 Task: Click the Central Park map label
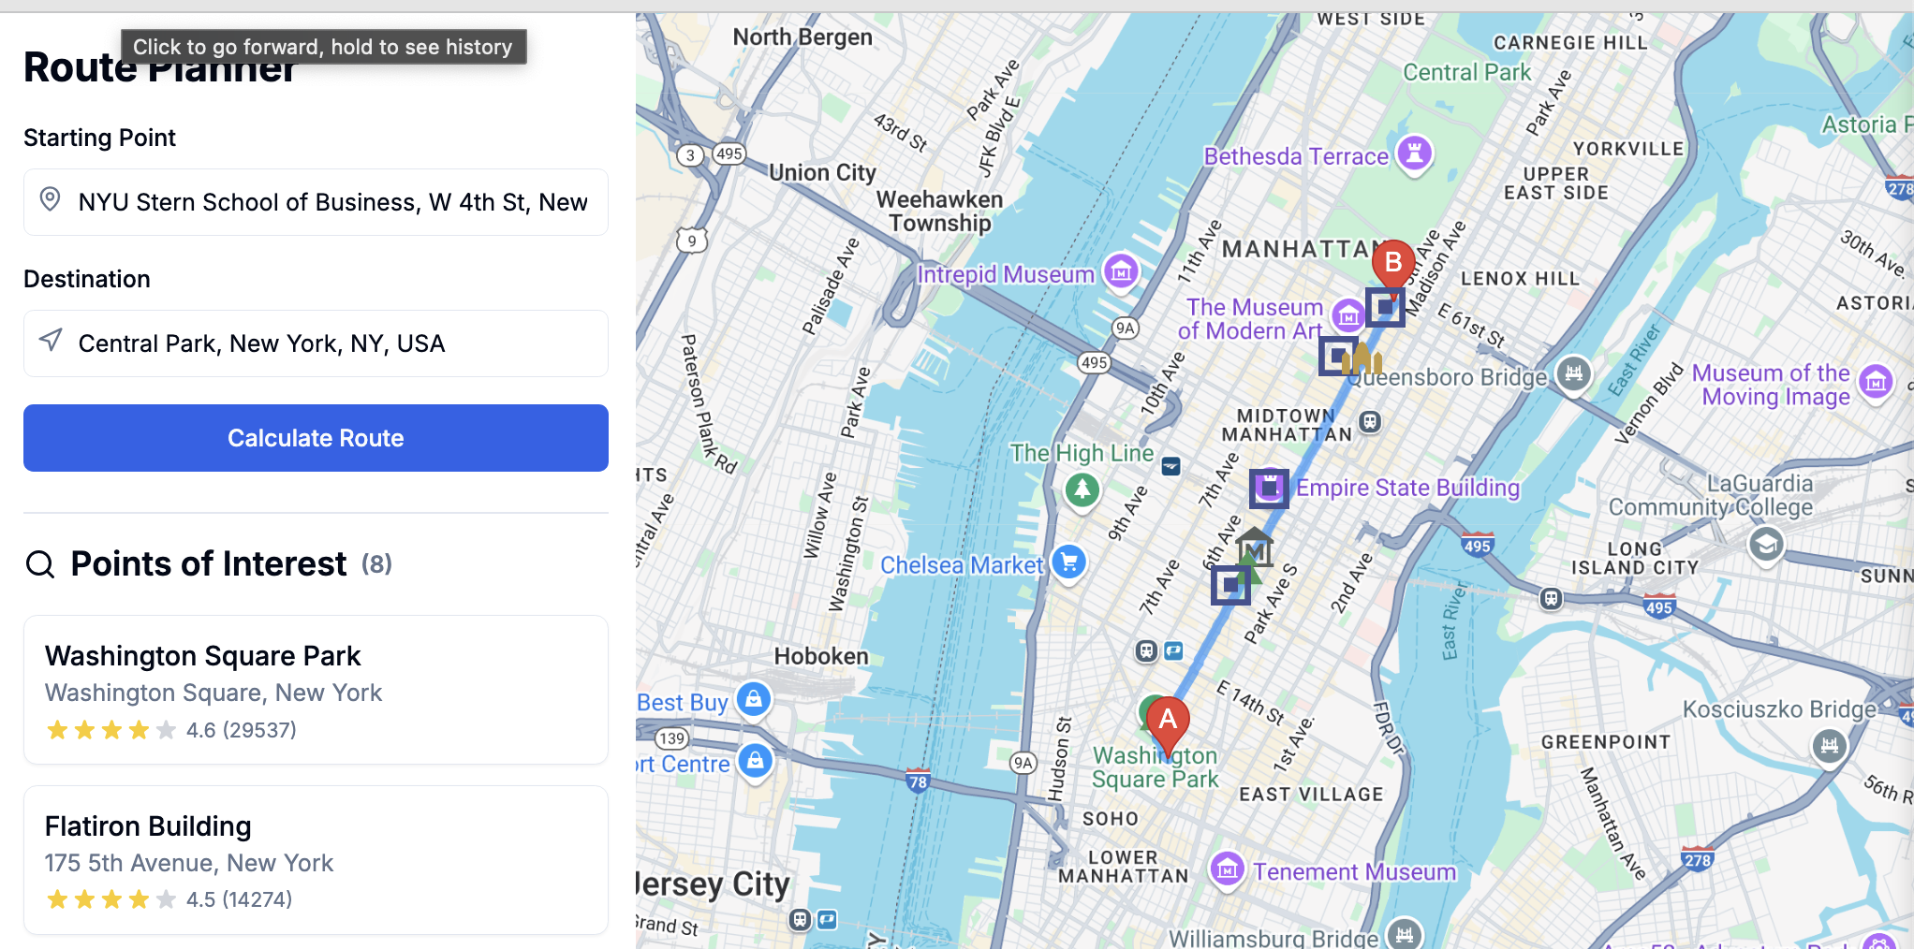pyautogui.click(x=1466, y=72)
